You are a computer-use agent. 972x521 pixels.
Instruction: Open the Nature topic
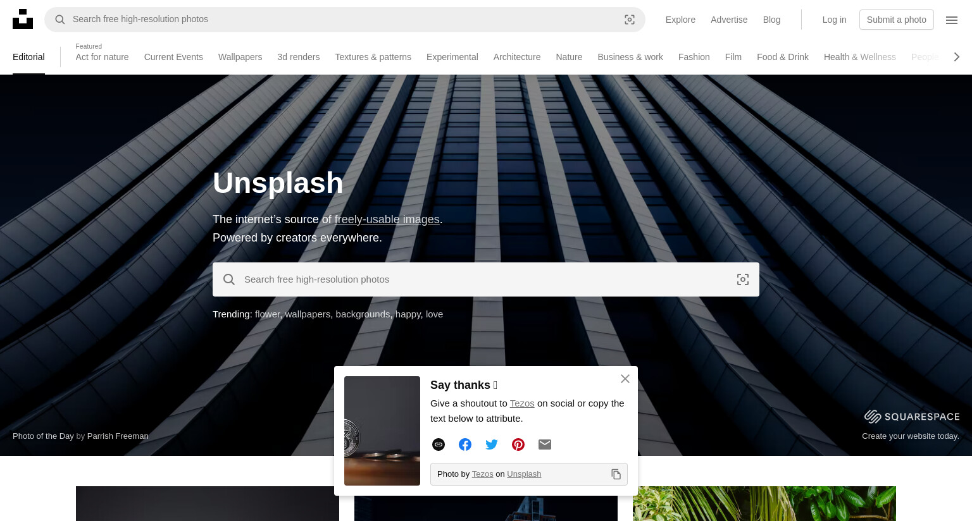[x=569, y=57]
